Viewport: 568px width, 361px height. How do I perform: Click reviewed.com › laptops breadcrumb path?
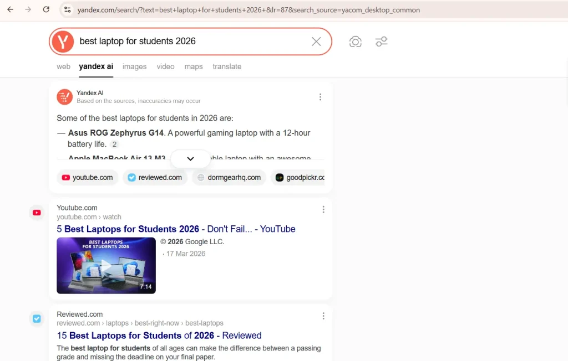pos(140,323)
